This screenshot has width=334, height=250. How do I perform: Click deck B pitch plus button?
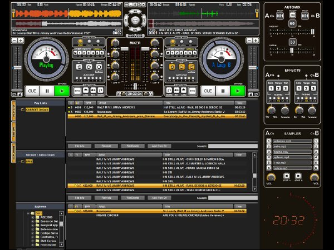(x=256, y=40)
